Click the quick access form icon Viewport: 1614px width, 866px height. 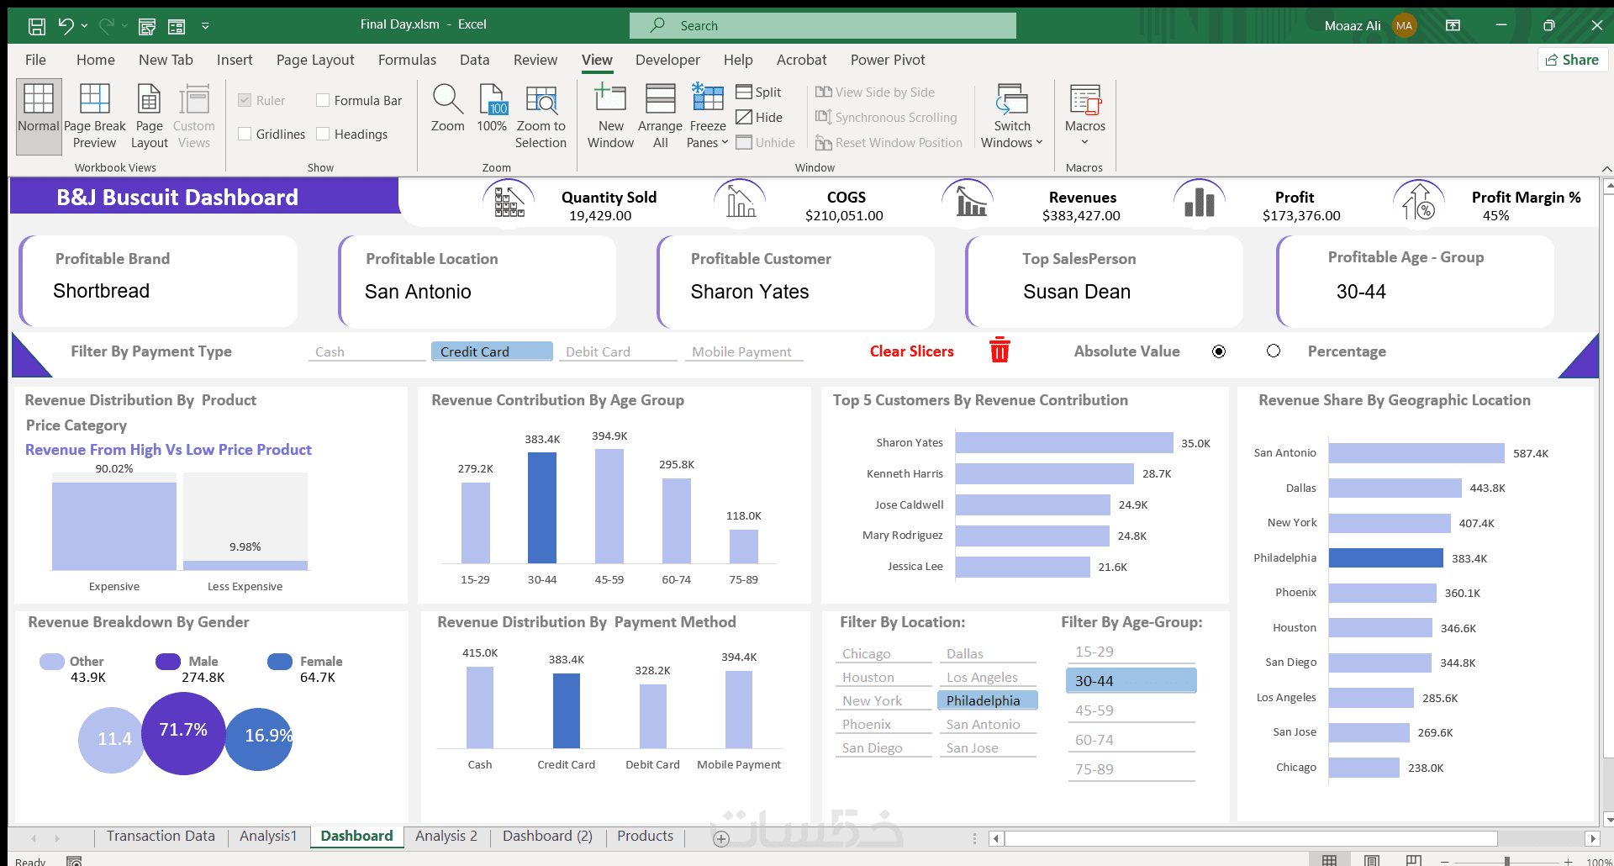point(177,27)
